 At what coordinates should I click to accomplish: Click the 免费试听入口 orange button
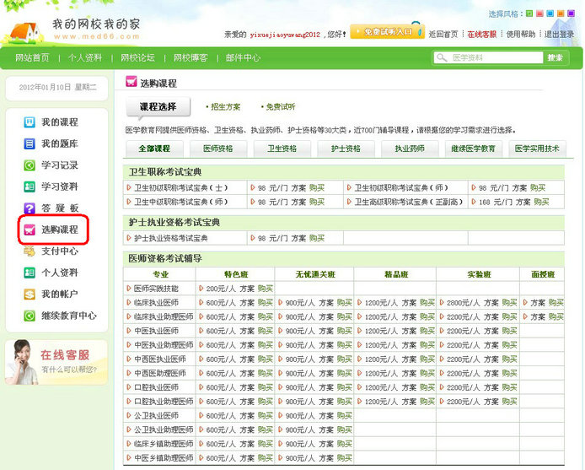pyautogui.click(x=387, y=32)
